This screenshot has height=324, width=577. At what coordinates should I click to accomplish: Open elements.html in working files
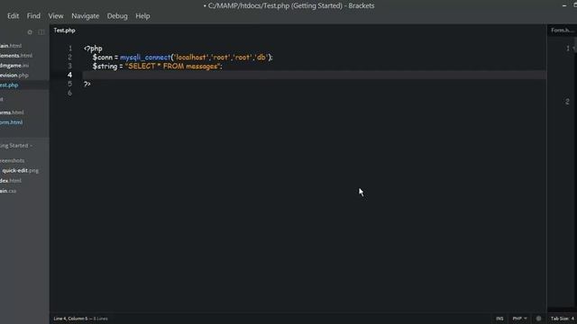pos(16,56)
